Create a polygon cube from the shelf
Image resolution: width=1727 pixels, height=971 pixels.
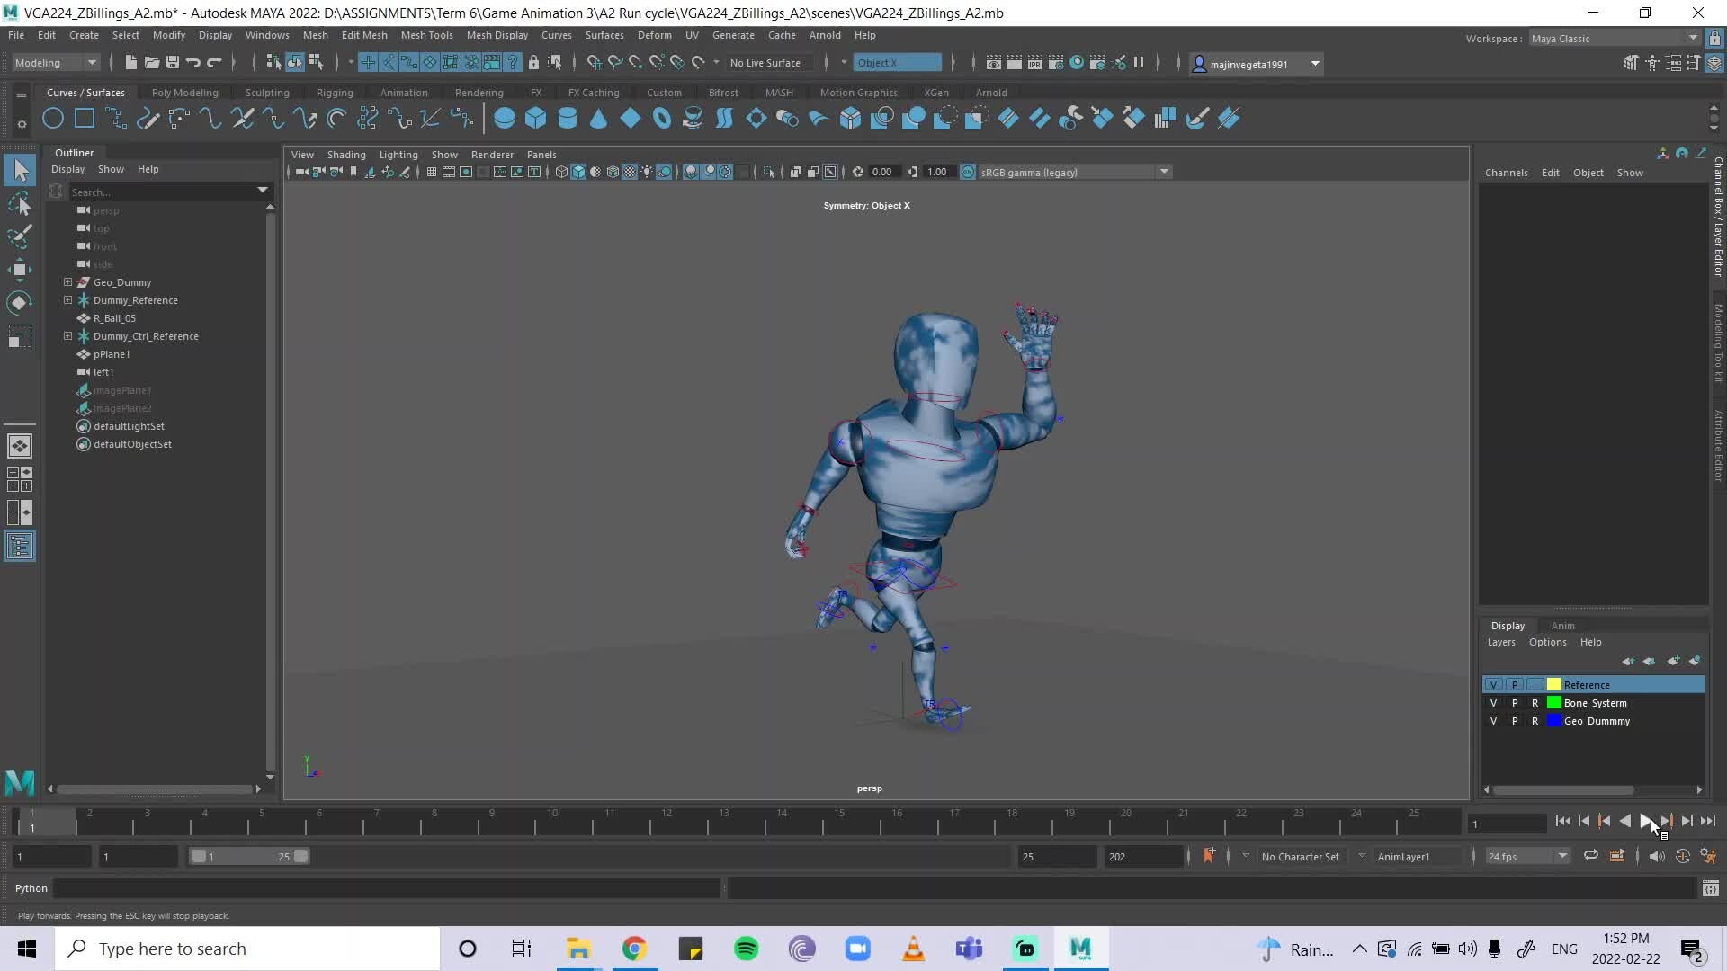536,118
